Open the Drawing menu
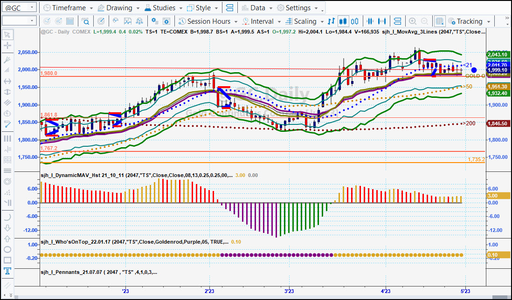512x300 pixels. pos(115,8)
